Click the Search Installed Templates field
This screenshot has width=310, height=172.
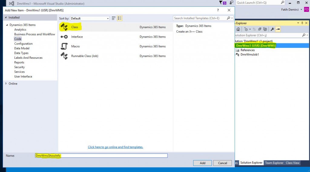coord(200,18)
